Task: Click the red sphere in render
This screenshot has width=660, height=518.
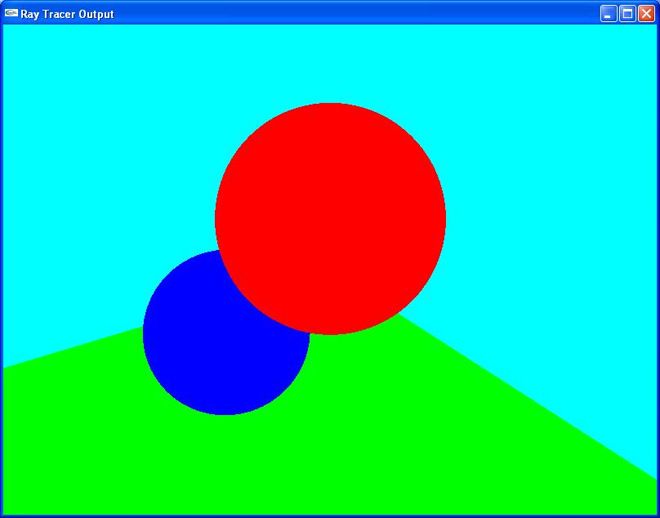Action: pos(331,219)
